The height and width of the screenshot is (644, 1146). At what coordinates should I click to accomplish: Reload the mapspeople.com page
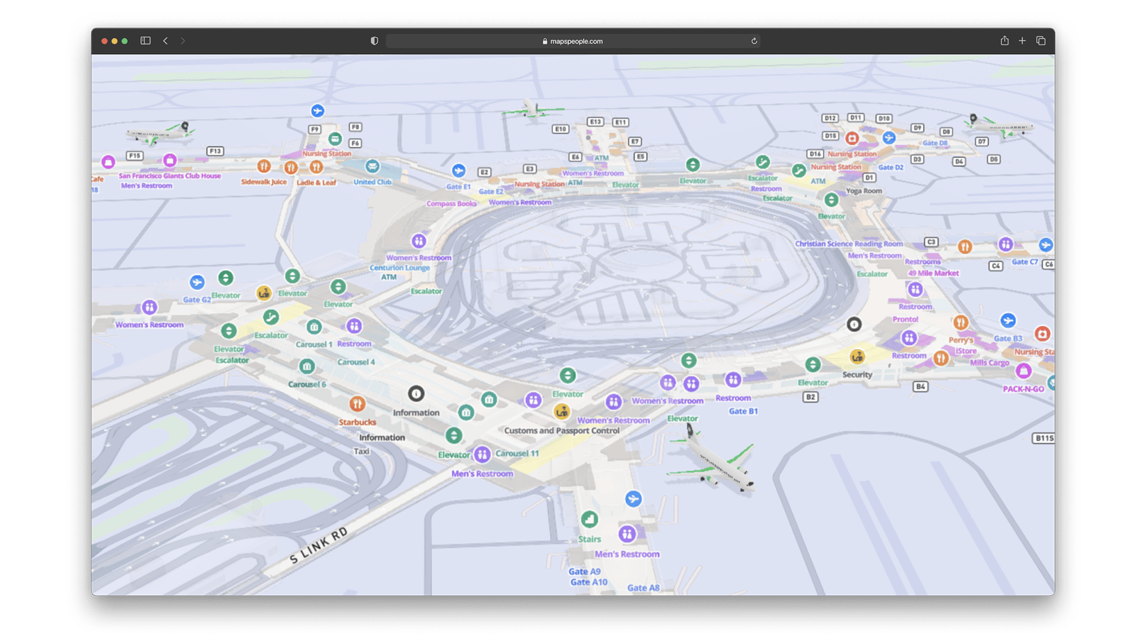click(x=754, y=41)
